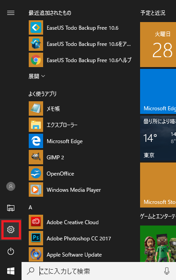The image size is (176, 280).
Task: Click the magnifier icon in search box
Action: point(31,271)
